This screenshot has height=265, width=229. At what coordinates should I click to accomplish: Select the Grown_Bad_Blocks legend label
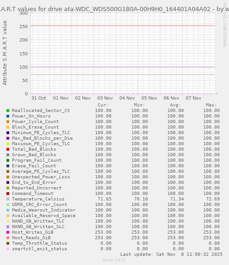point(34,155)
